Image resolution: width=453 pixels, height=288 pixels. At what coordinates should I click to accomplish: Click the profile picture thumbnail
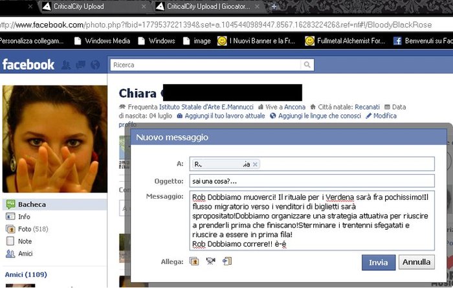(x=55, y=139)
